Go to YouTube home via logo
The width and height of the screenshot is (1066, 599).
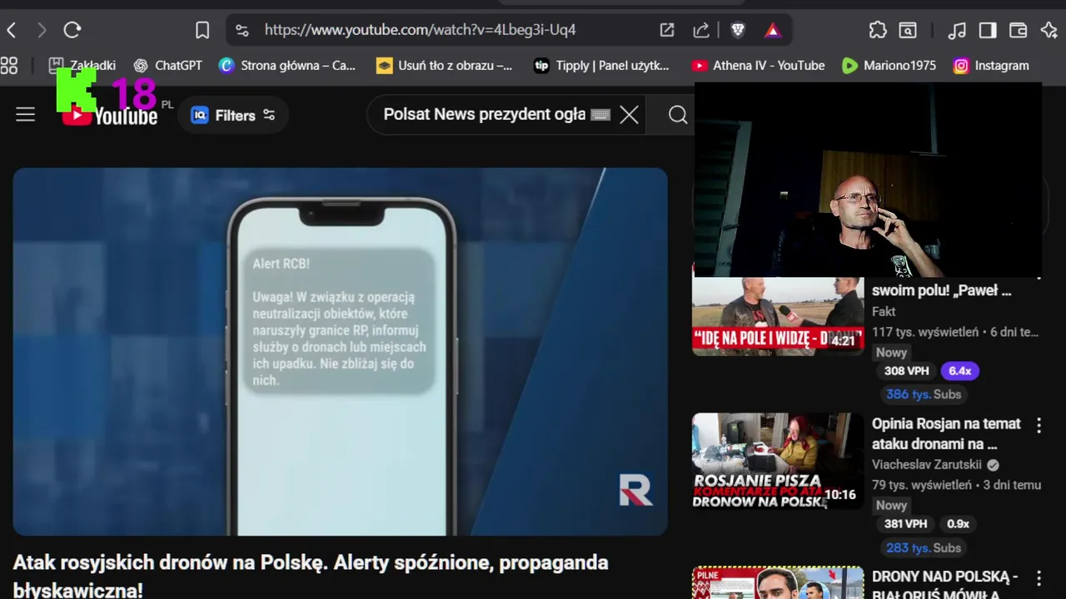click(110, 115)
